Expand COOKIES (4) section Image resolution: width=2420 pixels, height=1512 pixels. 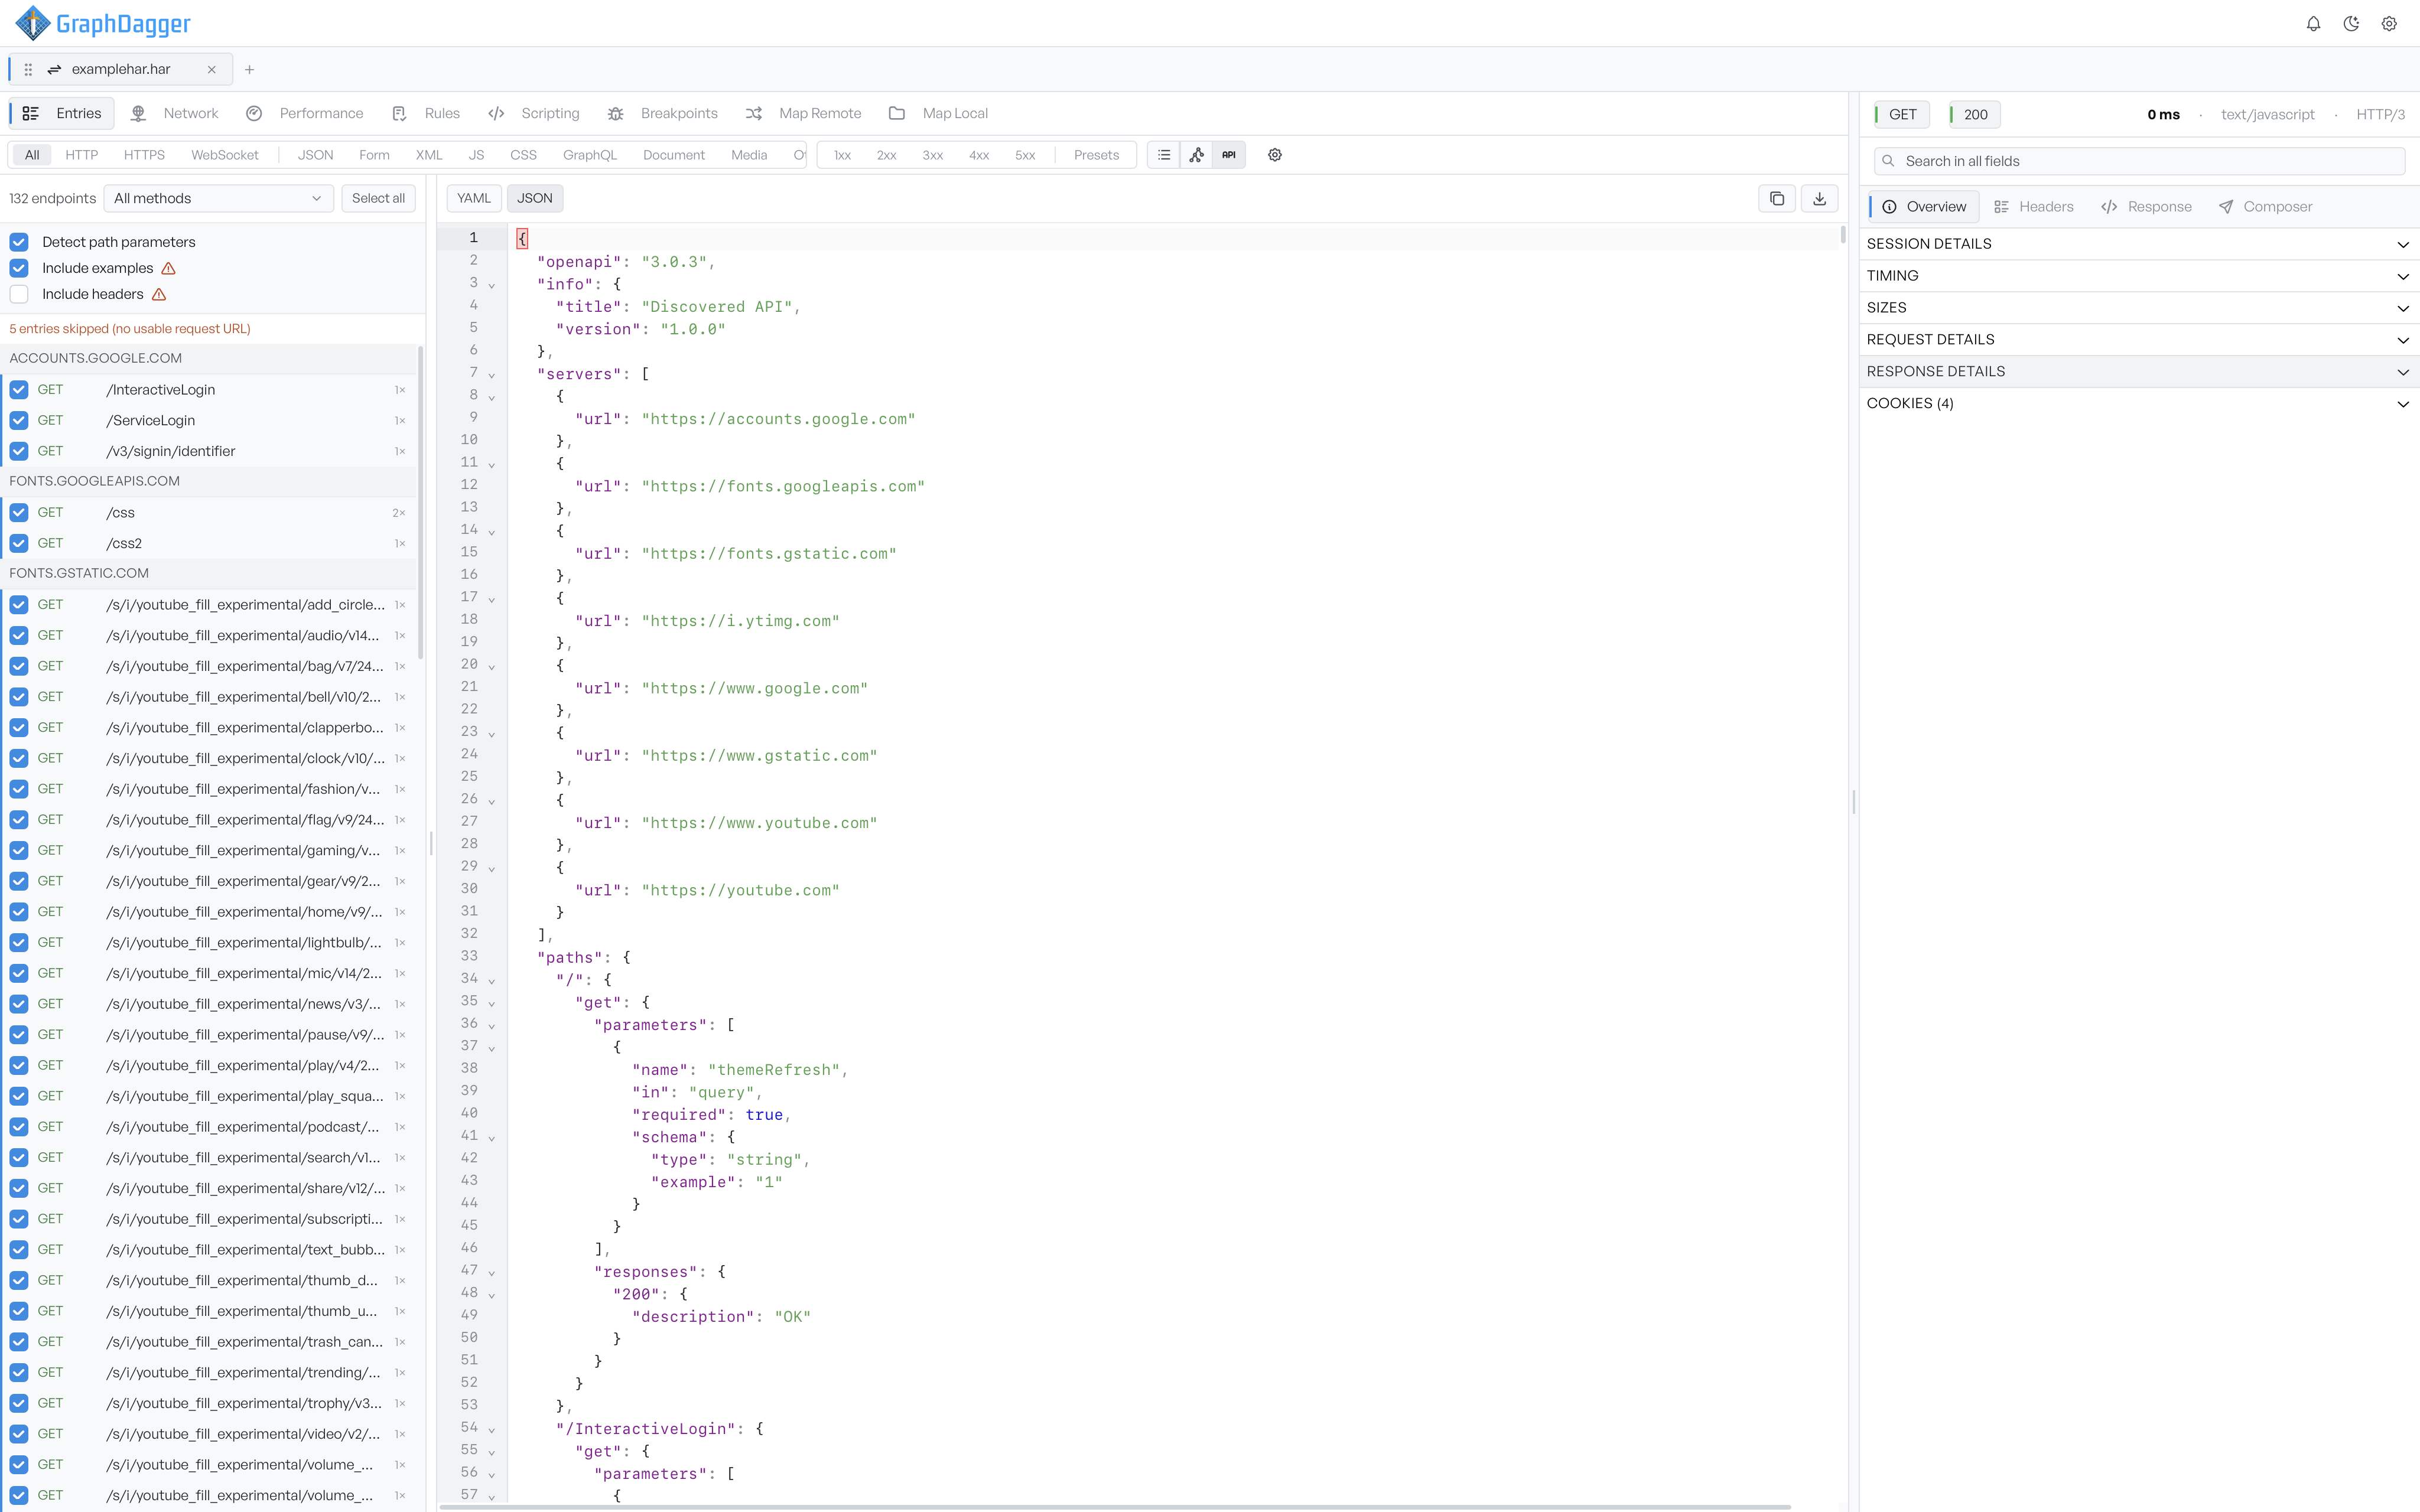coord(2139,404)
